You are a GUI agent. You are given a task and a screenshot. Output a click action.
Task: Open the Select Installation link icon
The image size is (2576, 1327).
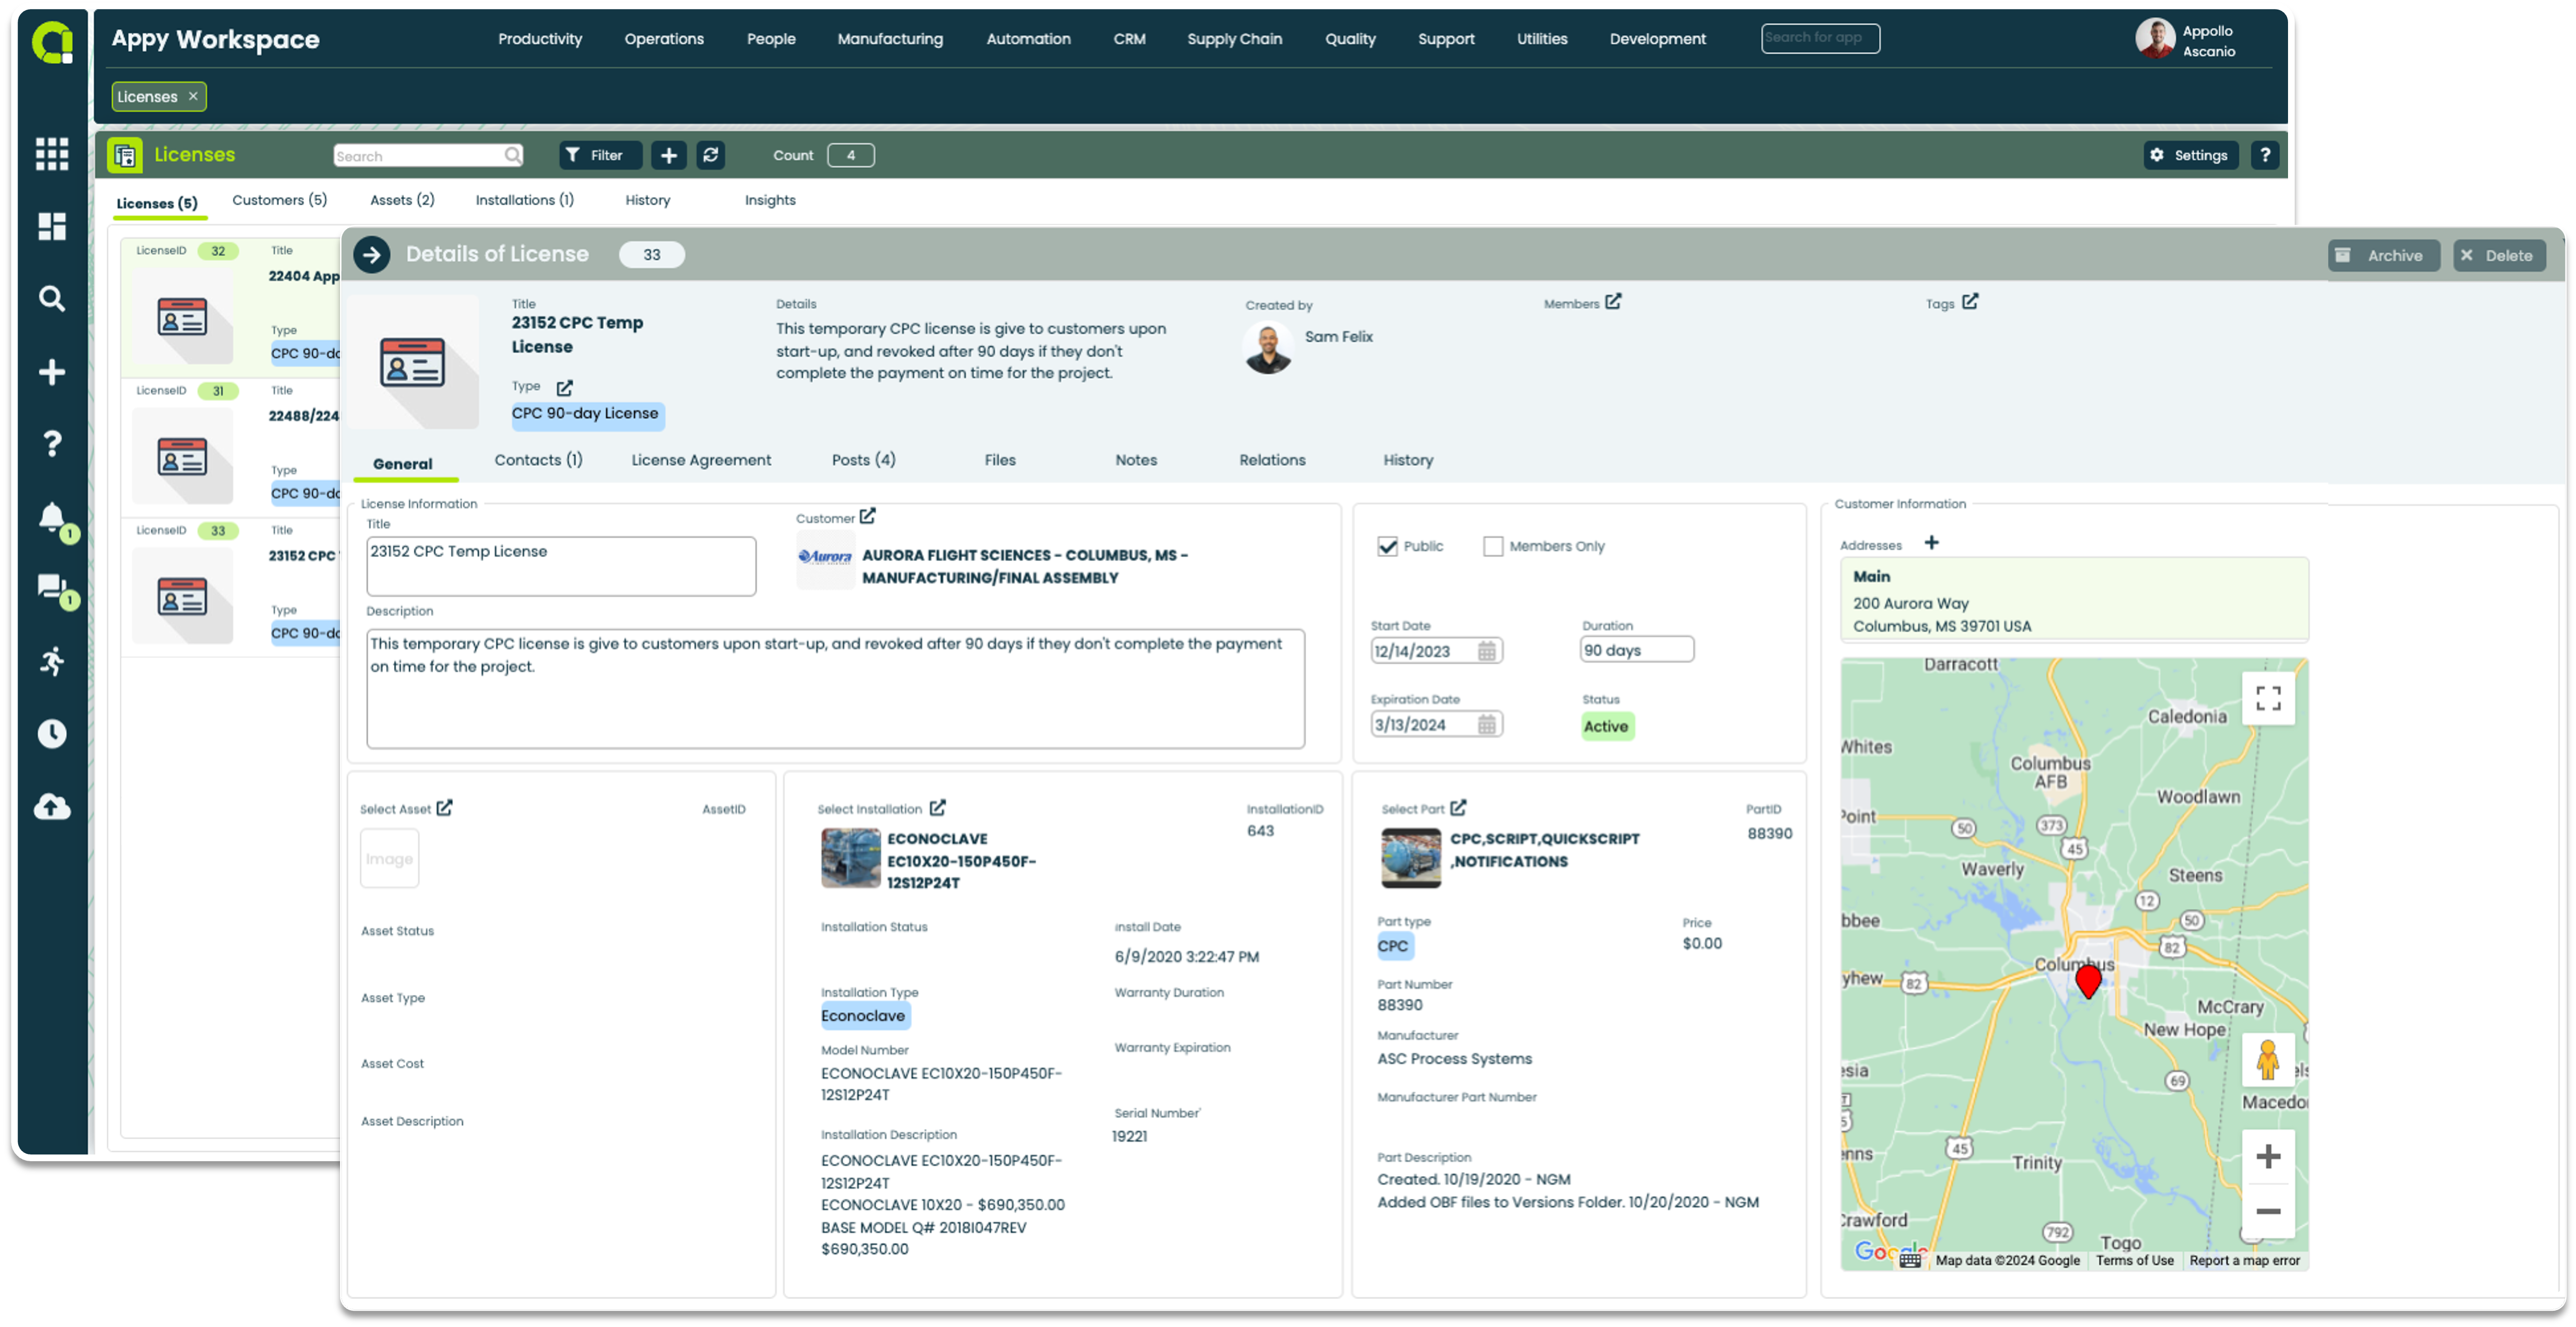coord(937,808)
